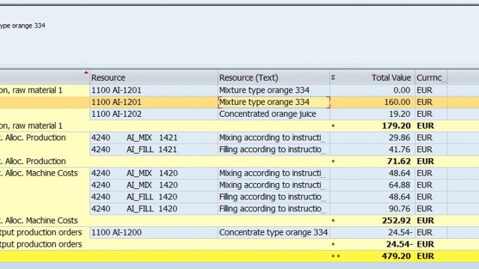This screenshot has width=479, height=269.
Task: Click the sigma icon in Total Value header
Action: pyautogui.click(x=333, y=77)
